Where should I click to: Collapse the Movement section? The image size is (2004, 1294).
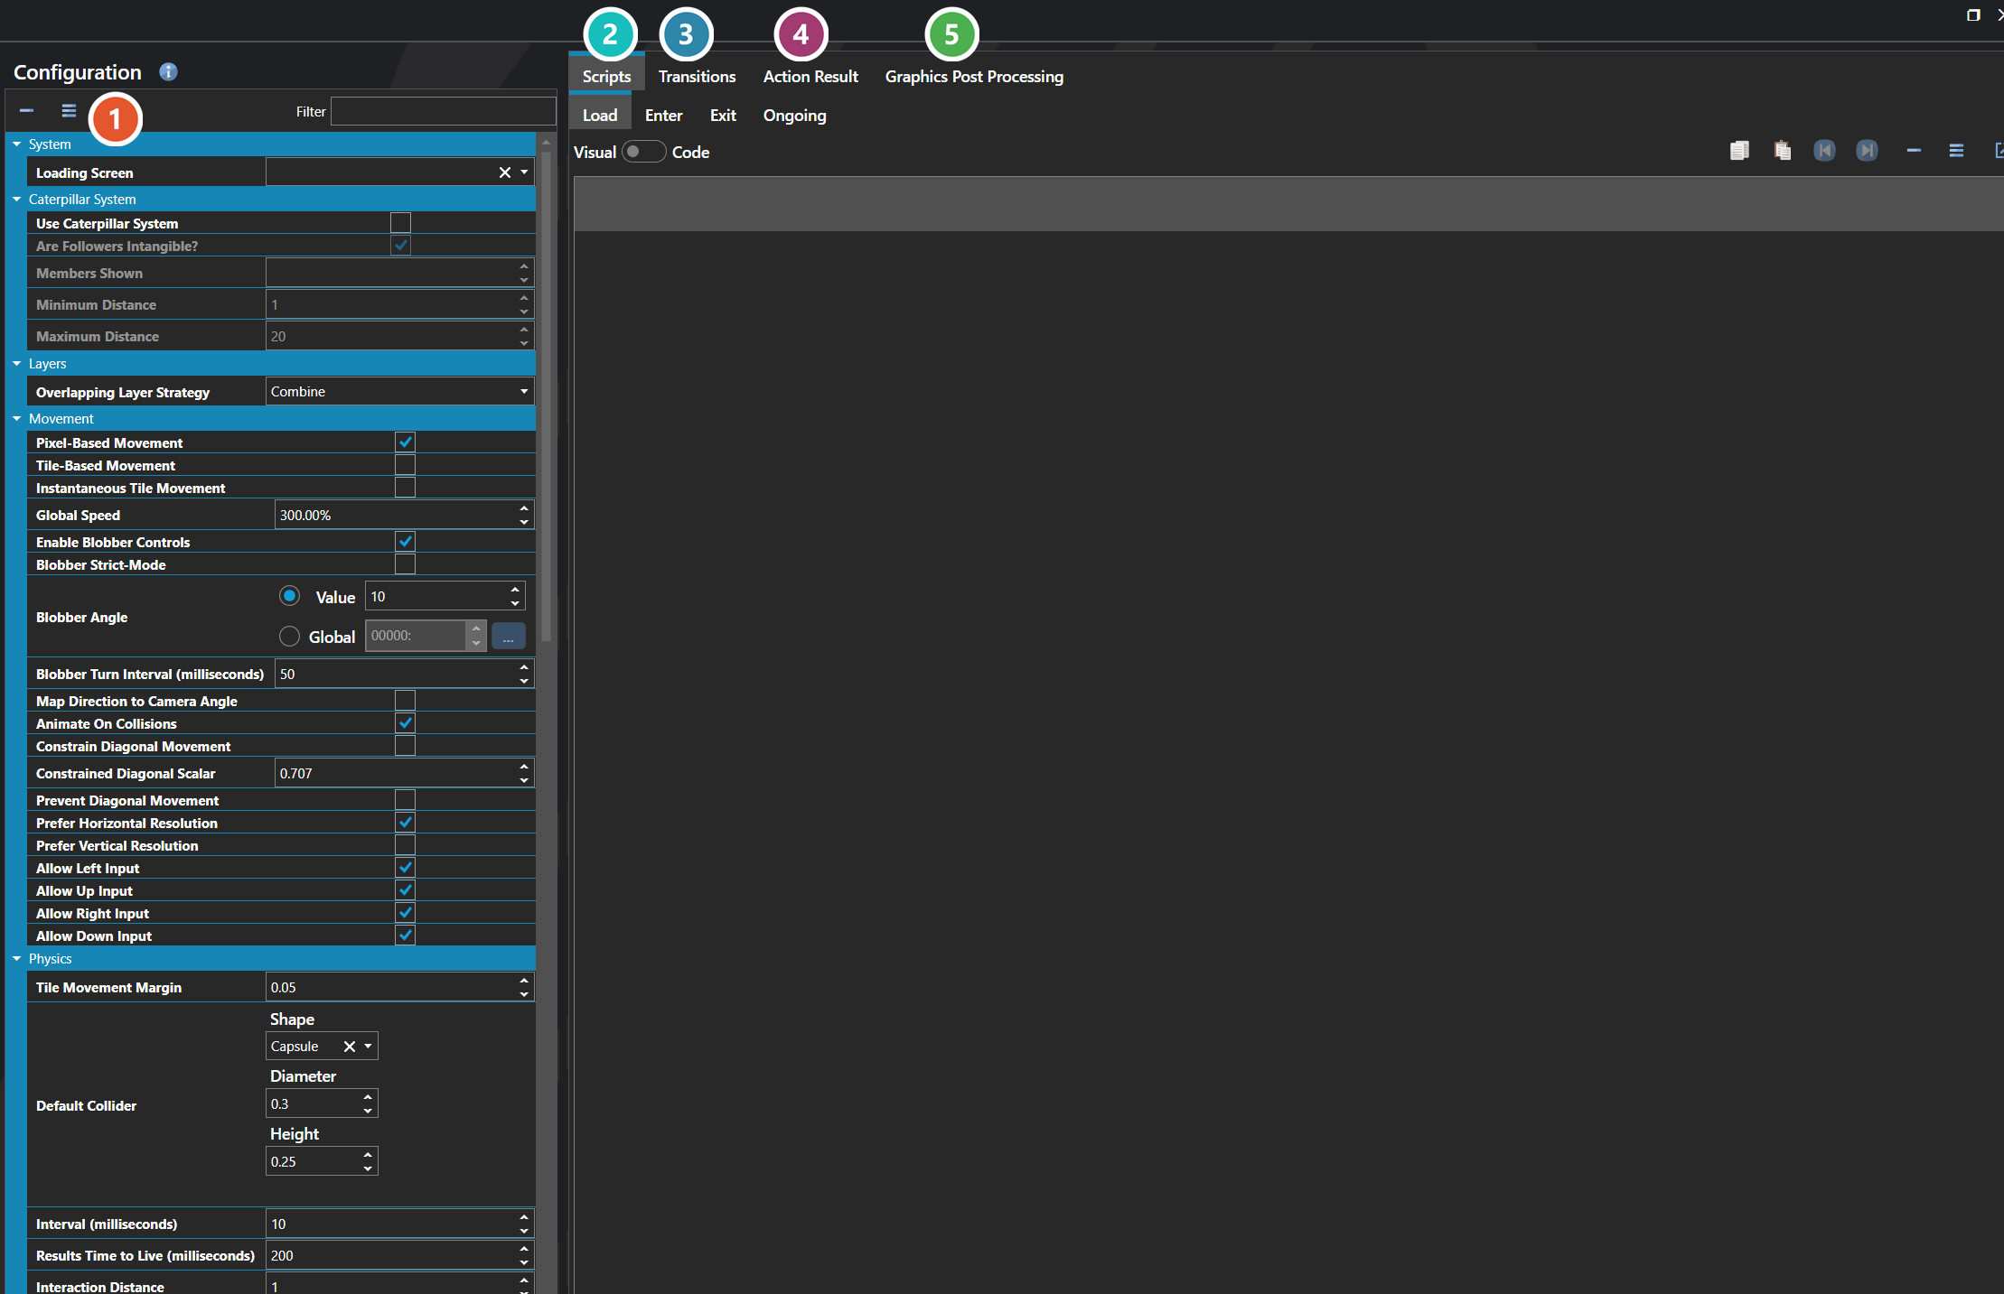tap(16, 419)
